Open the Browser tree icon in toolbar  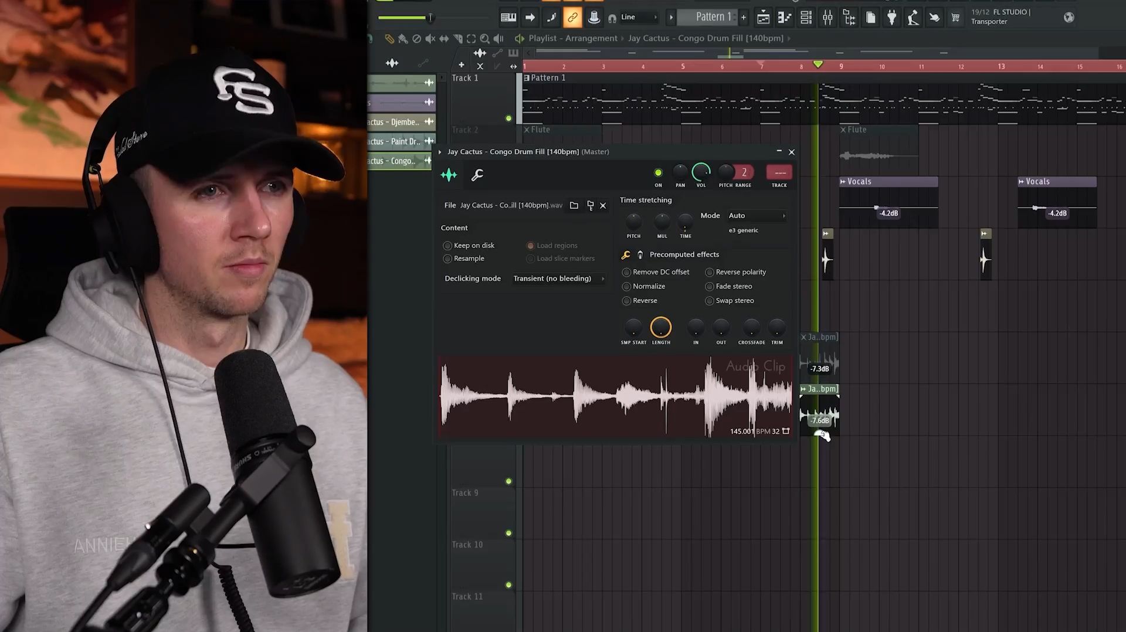pos(849,18)
